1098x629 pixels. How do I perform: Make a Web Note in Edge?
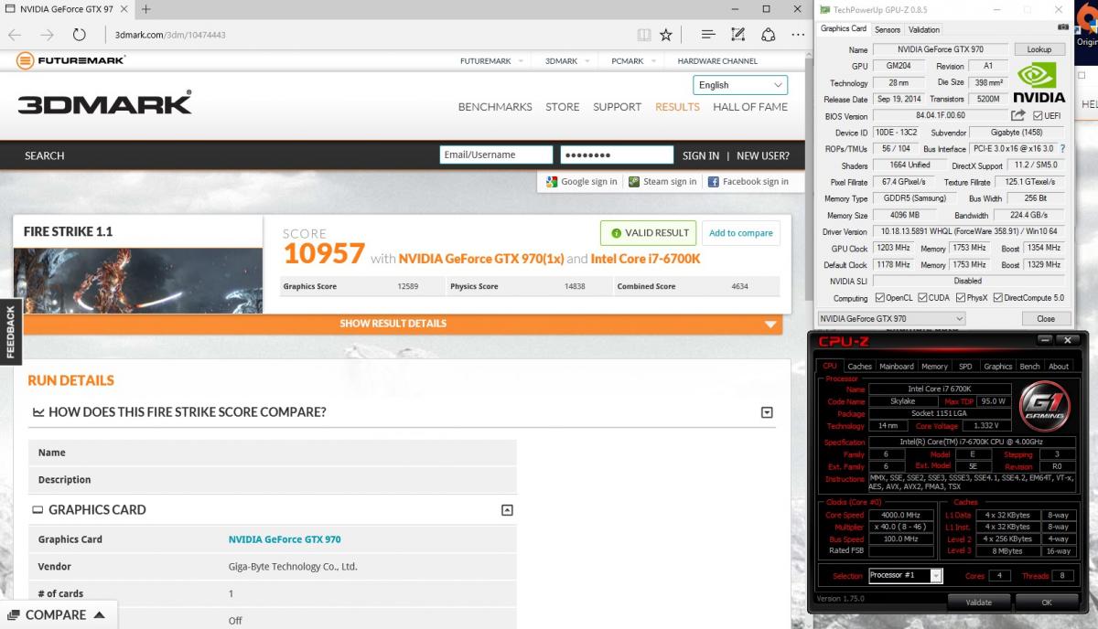click(737, 35)
